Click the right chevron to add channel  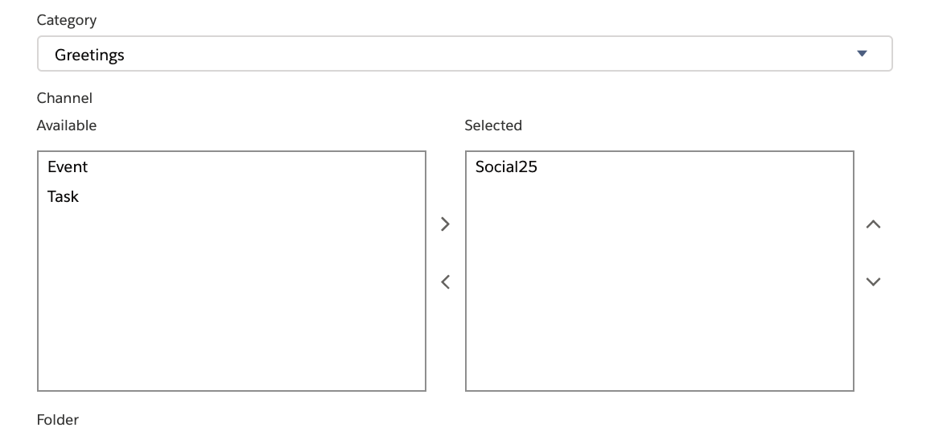pos(446,224)
